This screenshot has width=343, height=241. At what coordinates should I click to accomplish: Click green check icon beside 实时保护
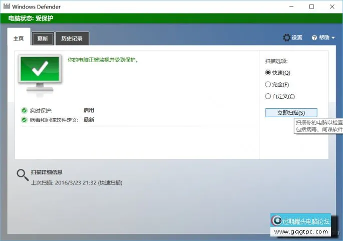click(24, 110)
